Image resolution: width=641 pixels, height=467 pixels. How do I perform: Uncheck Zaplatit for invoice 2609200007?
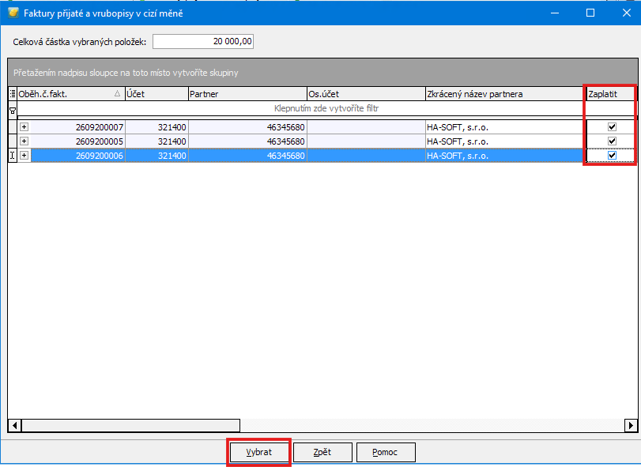tap(612, 126)
